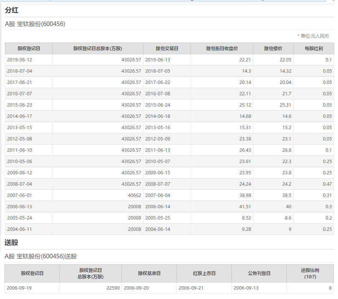Select ex-dividend date 2016-07-08

(x=158, y=94)
